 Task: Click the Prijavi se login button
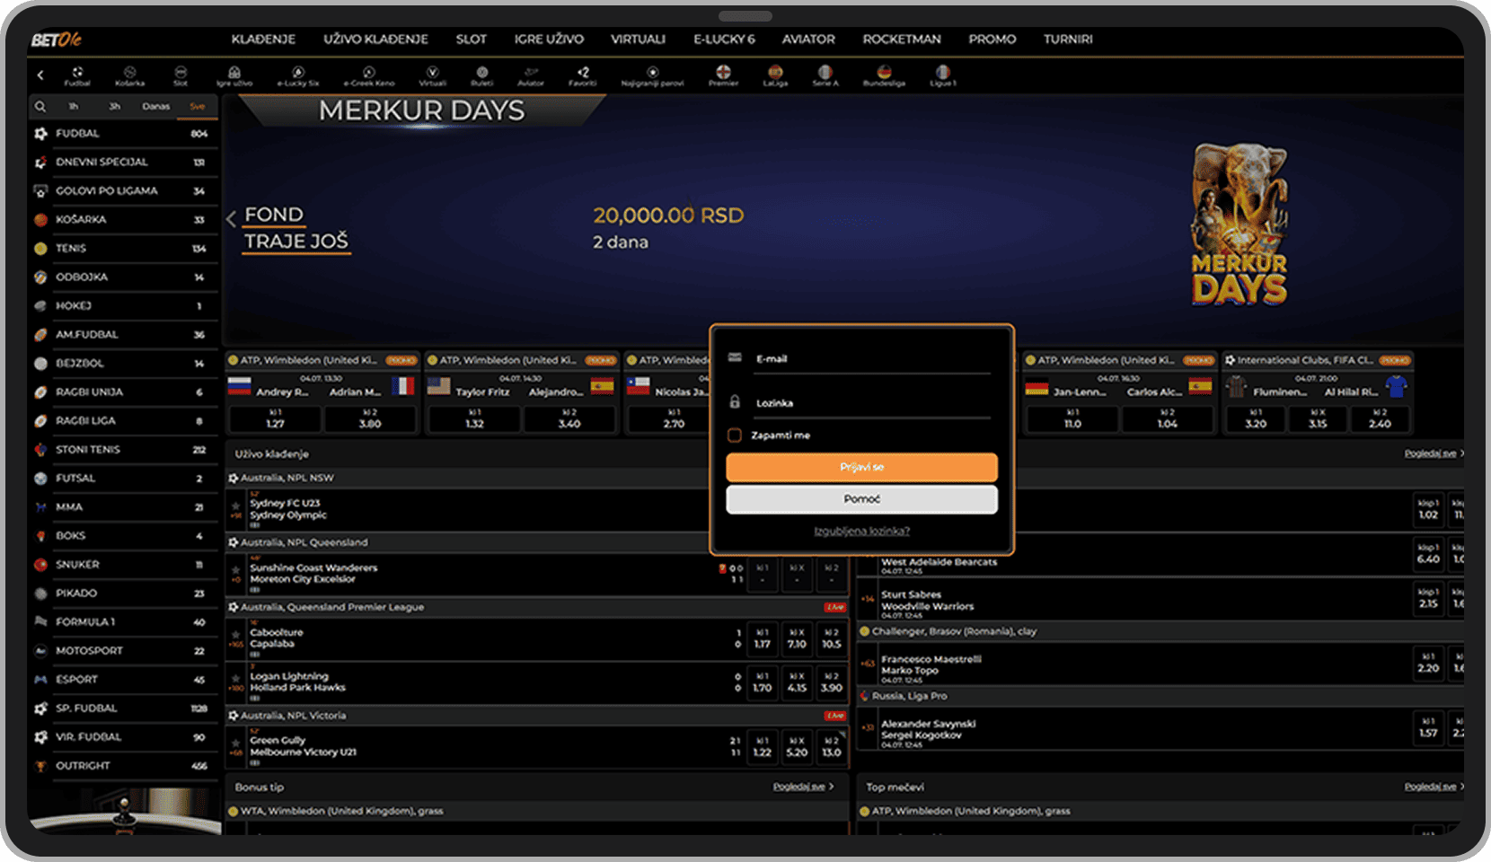(x=861, y=467)
